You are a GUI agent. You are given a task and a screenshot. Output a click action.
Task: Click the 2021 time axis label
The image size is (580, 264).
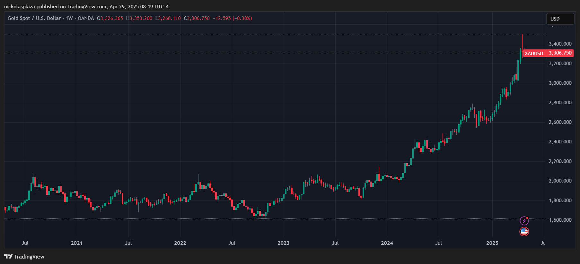[77, 243]
